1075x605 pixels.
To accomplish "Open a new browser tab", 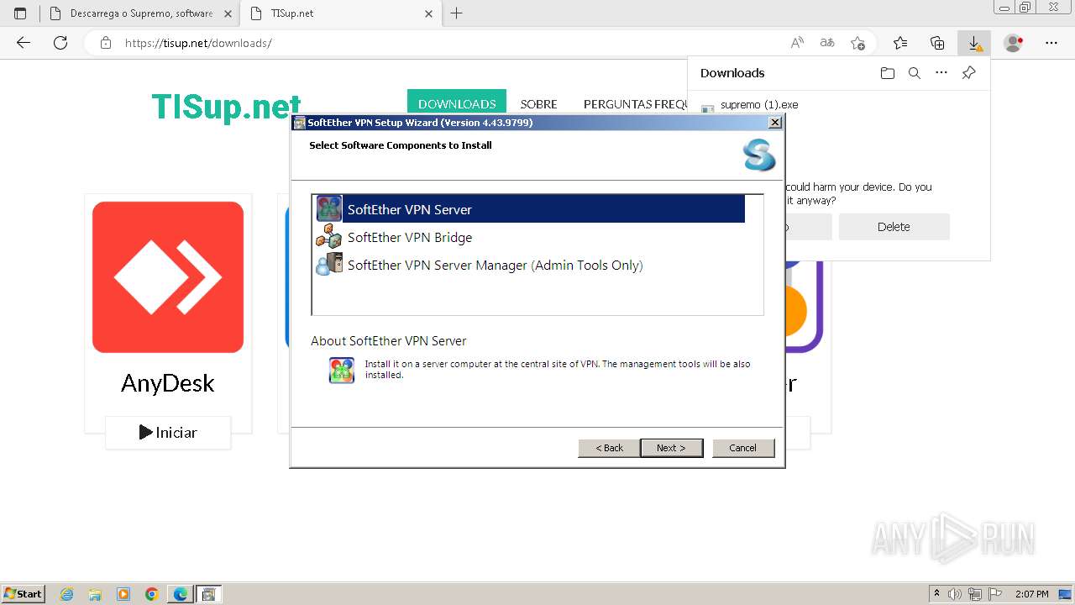I will (x=456, y=13).
